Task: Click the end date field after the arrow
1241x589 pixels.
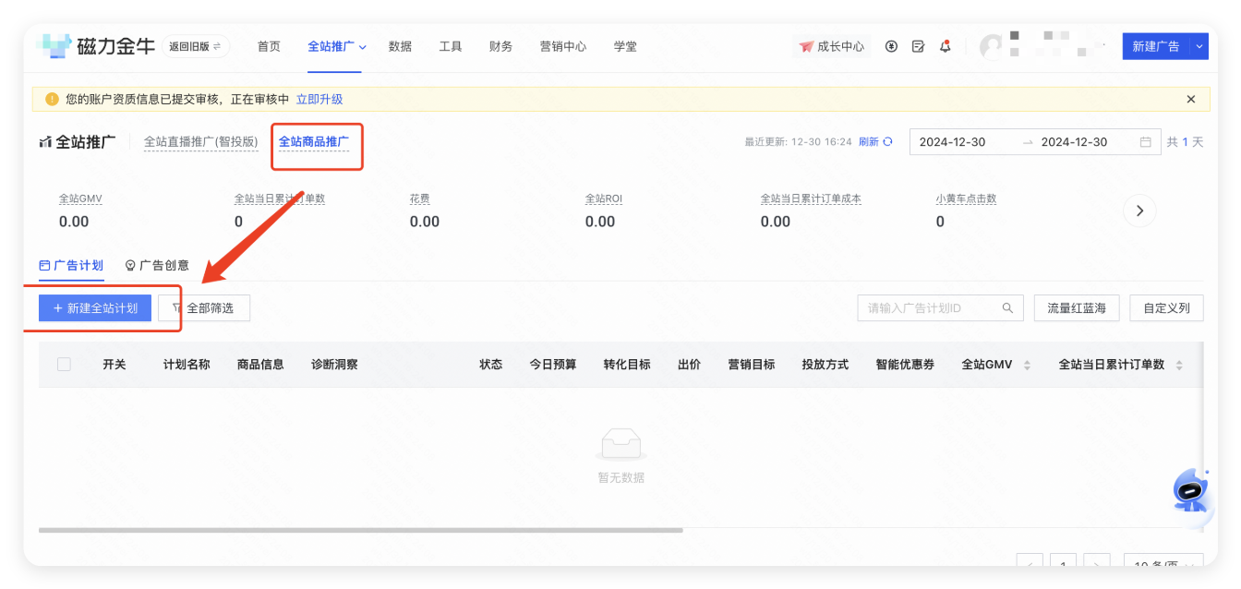Action: pyautogui.click(x=1075, y=142)
